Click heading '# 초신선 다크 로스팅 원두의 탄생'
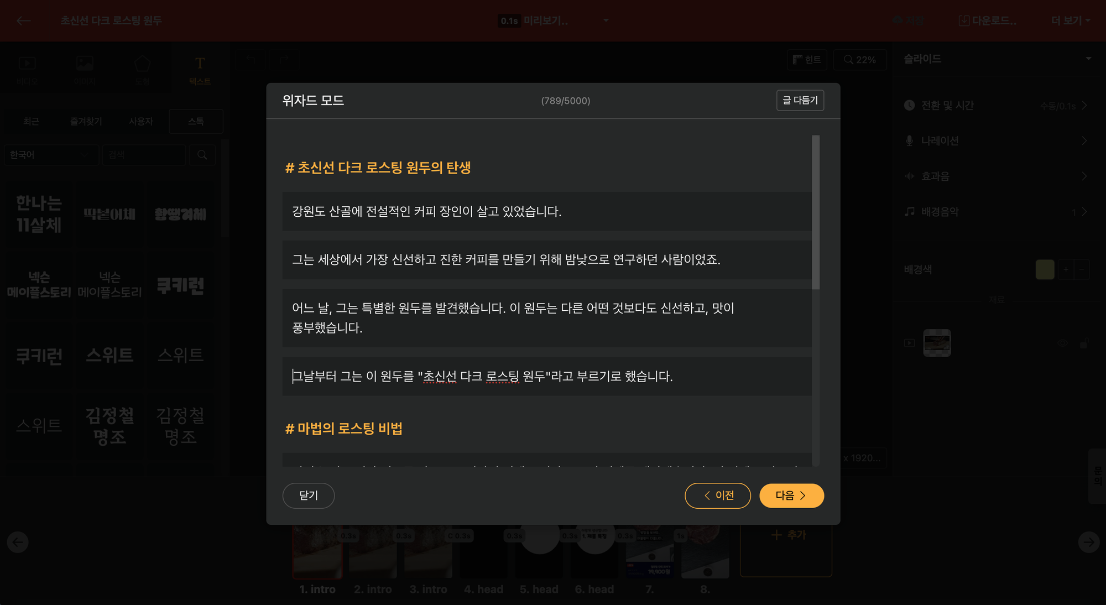The image size is (1106, 605). click(x=378, y=168)
